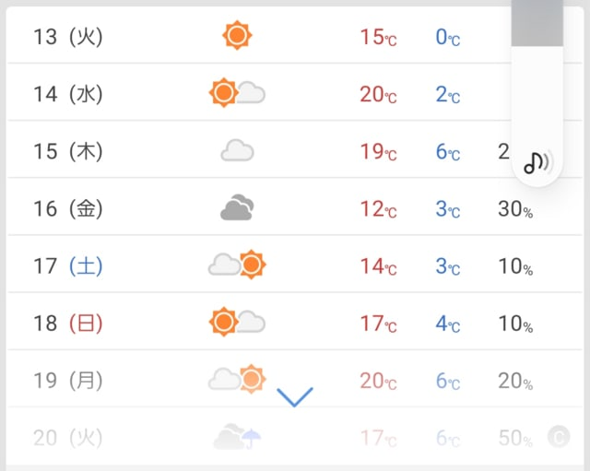This screenshot has width=590, height=471.
Task: Tap the cloud and sun icon on 17 (土)
Action: point(237,265)
